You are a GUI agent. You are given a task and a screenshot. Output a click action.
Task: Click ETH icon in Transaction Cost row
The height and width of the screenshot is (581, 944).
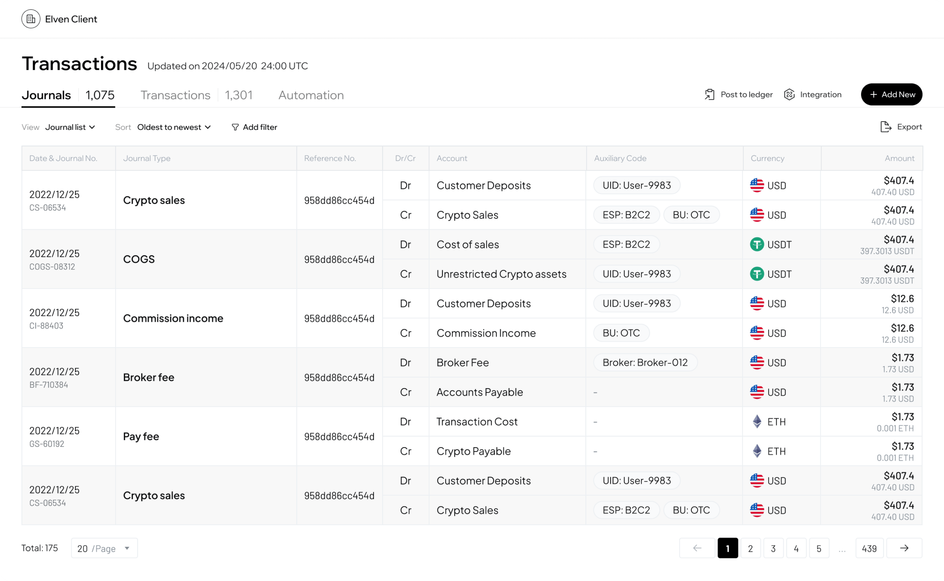[757, 421]
